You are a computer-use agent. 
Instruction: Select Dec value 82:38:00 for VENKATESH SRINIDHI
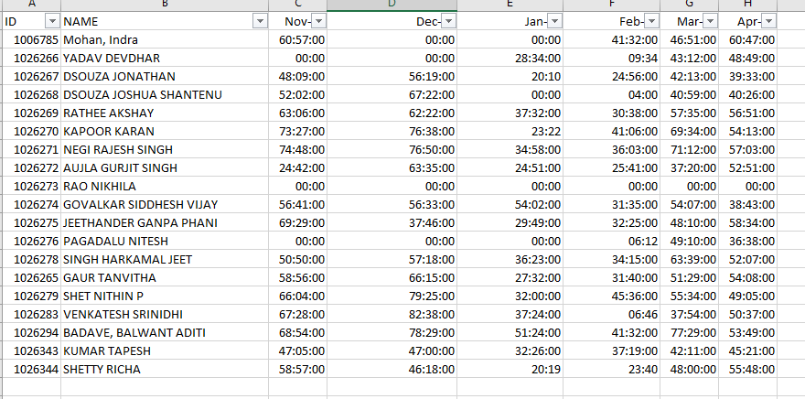point(392,314)
